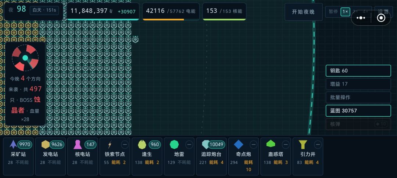Select the 发电站 power station hexagon icon
The image size is (397, 178).
[46, 144]
